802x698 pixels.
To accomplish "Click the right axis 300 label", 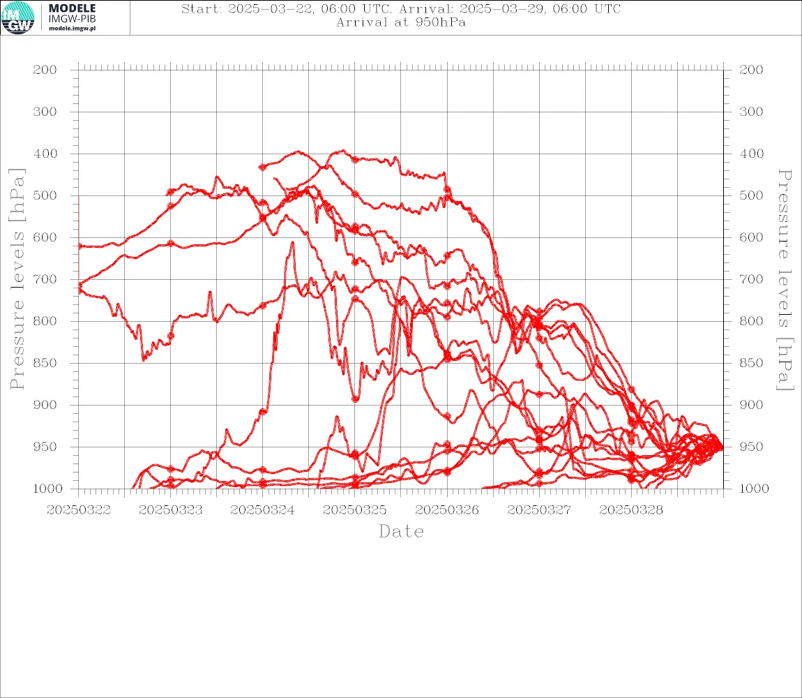I will pyautogui.click(x=751, y=112).
